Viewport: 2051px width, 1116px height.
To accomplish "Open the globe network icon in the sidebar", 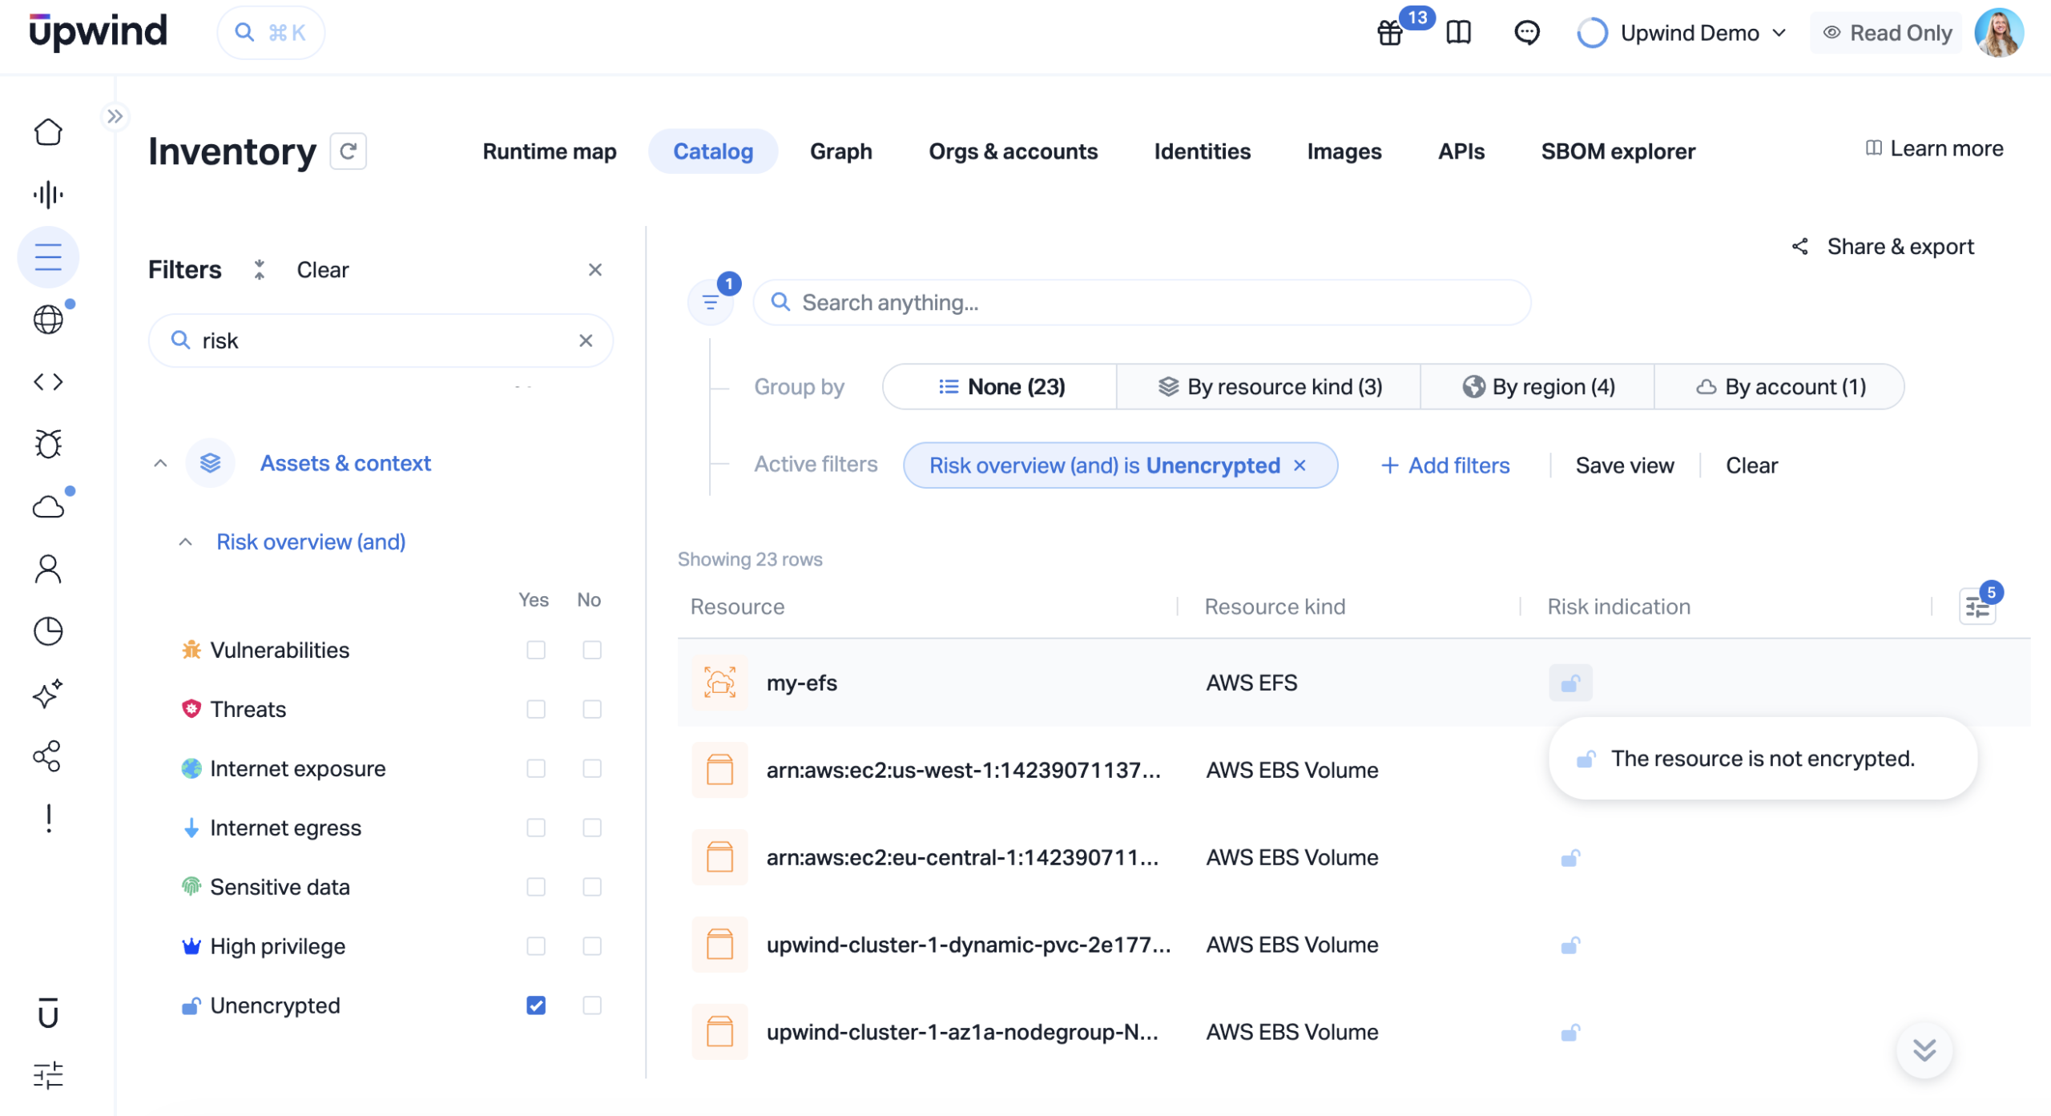I will click(x=48, y=320).
